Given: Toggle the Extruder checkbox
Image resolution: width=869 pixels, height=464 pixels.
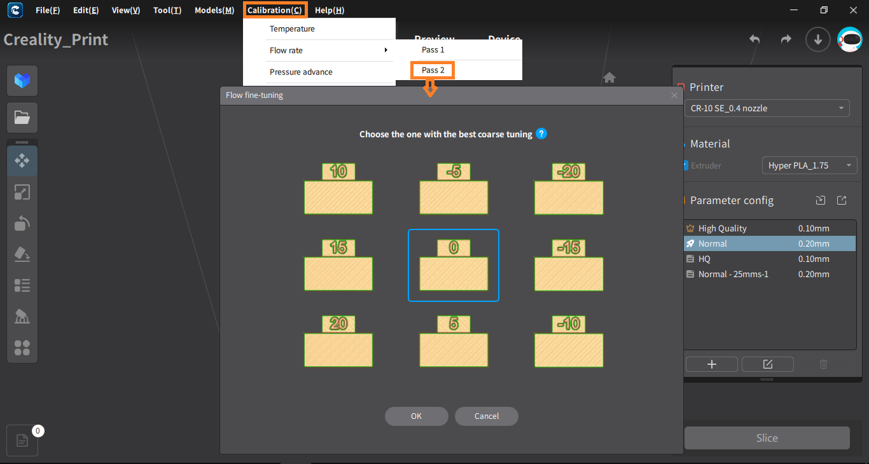Looking at the screenshot, I should [685, 165].
